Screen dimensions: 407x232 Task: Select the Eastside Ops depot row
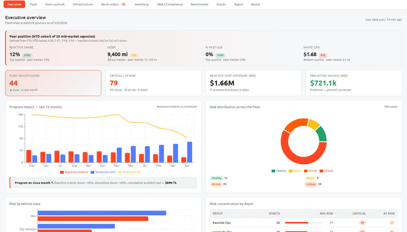pos(304,223)
